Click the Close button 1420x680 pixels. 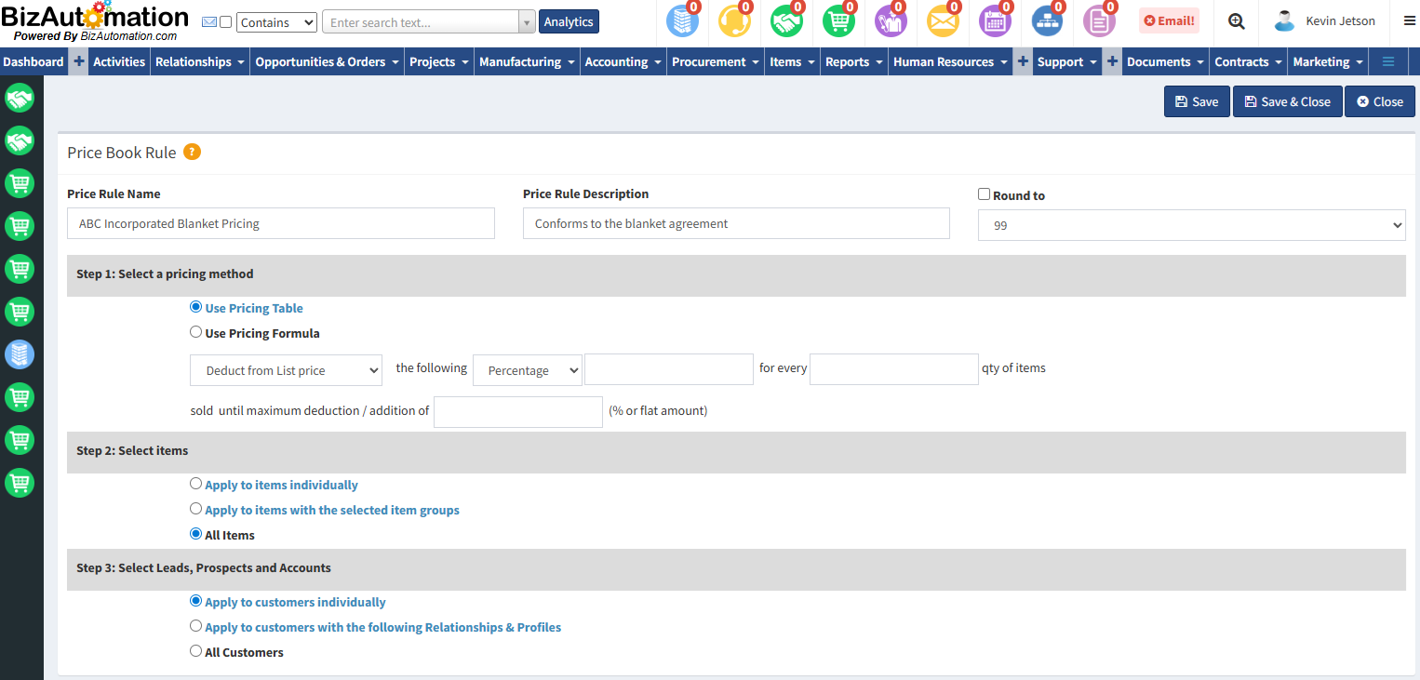(x=1380, y=101)
